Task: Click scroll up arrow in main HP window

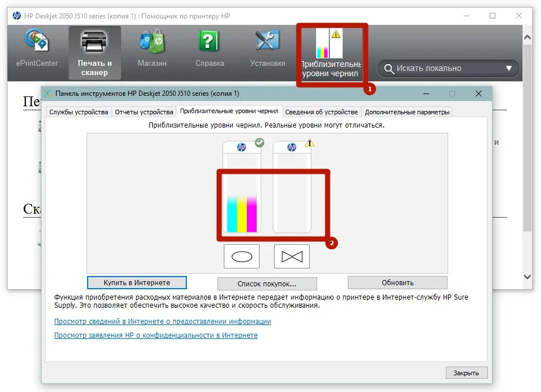Action: pyautogui.click(x=528, y=38)
